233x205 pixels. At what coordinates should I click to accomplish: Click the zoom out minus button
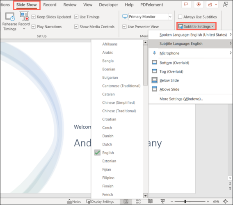point(172,201)
